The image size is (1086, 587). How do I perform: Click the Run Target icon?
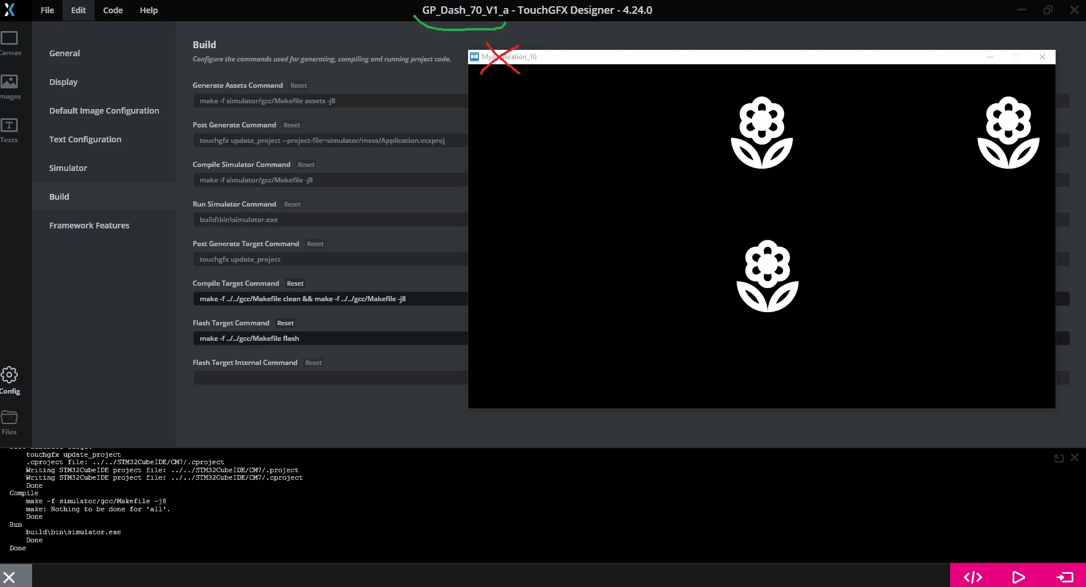[1065, 577]
